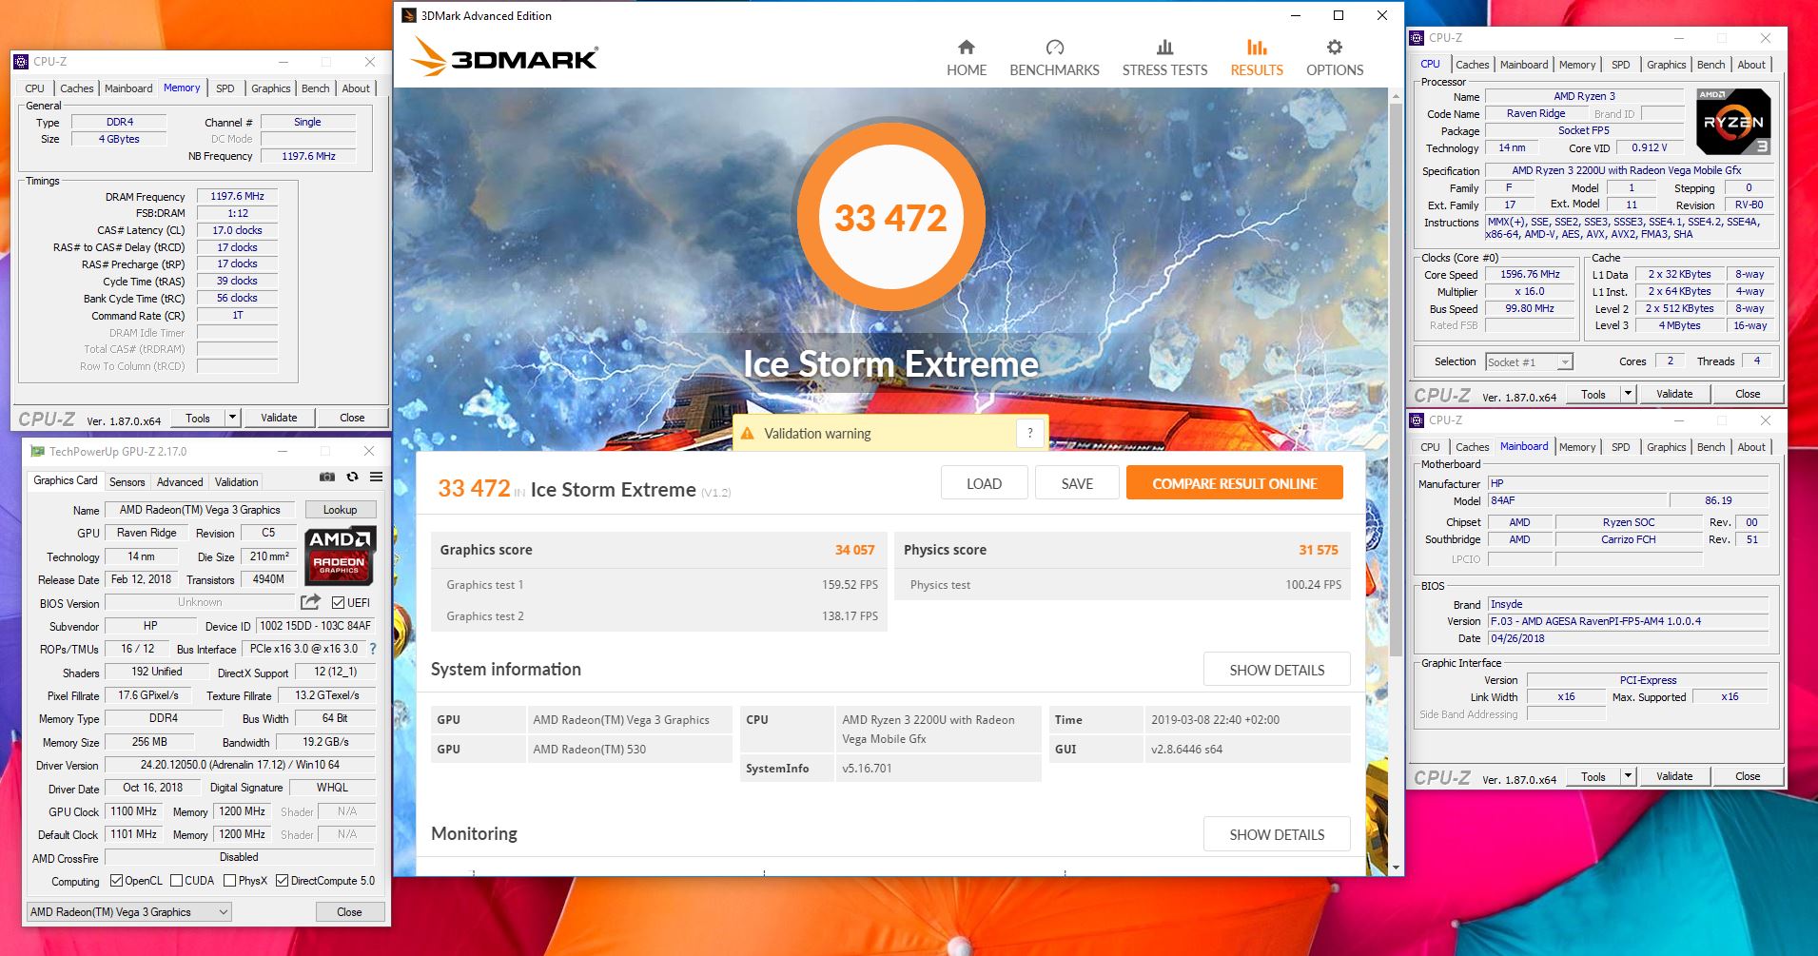
Task: Click Bus Interface question mark in GPU-Z
Action: click(372, 649)
